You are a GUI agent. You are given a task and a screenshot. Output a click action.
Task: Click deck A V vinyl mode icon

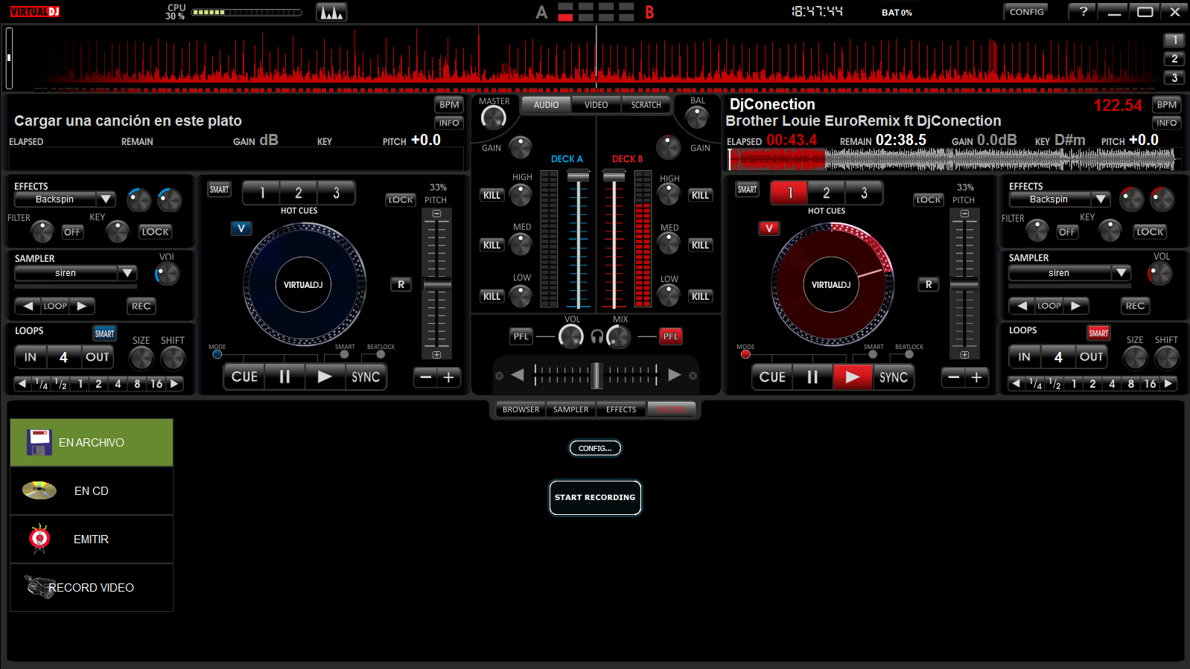coord(241,228)
